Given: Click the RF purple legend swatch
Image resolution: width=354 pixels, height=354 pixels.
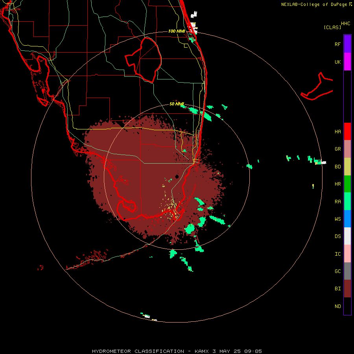Looking at the screenshot, I should click(347, 44).
